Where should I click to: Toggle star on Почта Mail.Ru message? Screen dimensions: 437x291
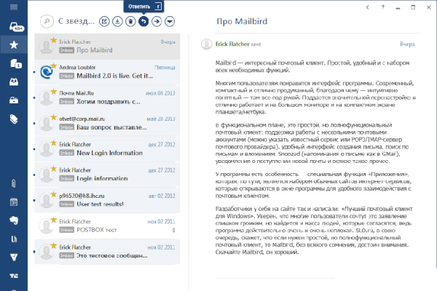click(54, 92)
